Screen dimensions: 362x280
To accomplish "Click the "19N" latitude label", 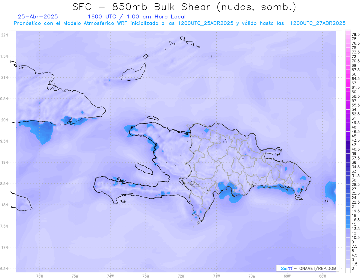I will tap(5, 162).
